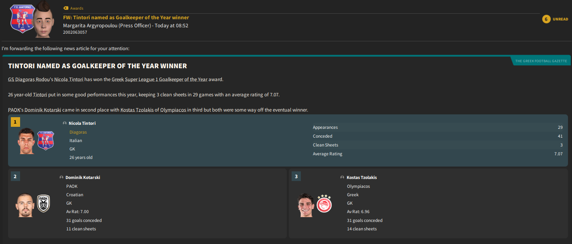Select the Clean Sheets stat row

[x=437, y=145]
